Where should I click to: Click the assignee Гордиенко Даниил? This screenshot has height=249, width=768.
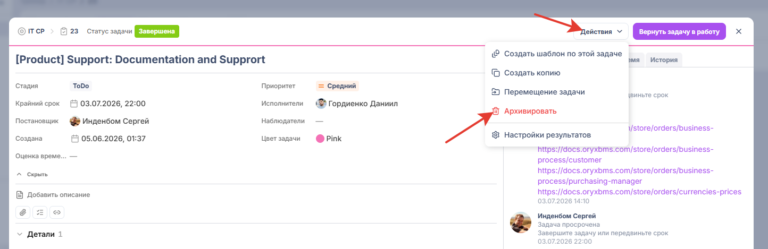(363, 104)
